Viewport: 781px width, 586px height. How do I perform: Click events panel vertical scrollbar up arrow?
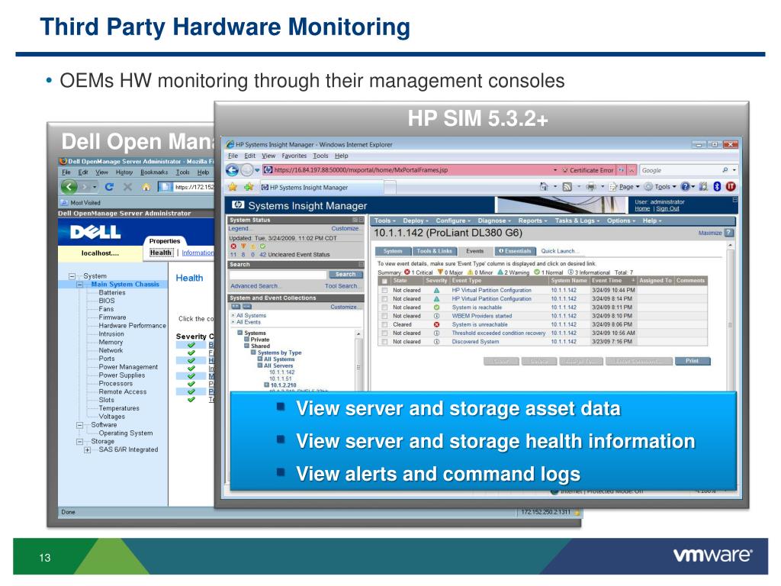[730, 246]
